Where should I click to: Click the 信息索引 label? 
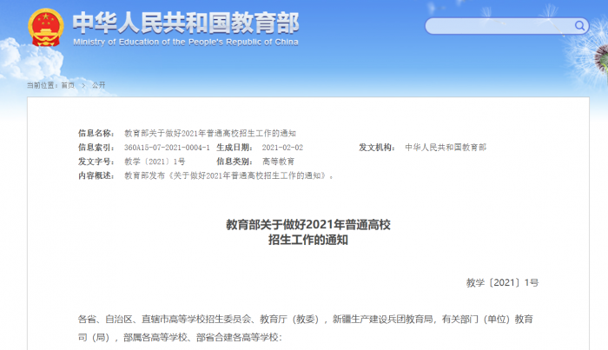click(96, 148)
